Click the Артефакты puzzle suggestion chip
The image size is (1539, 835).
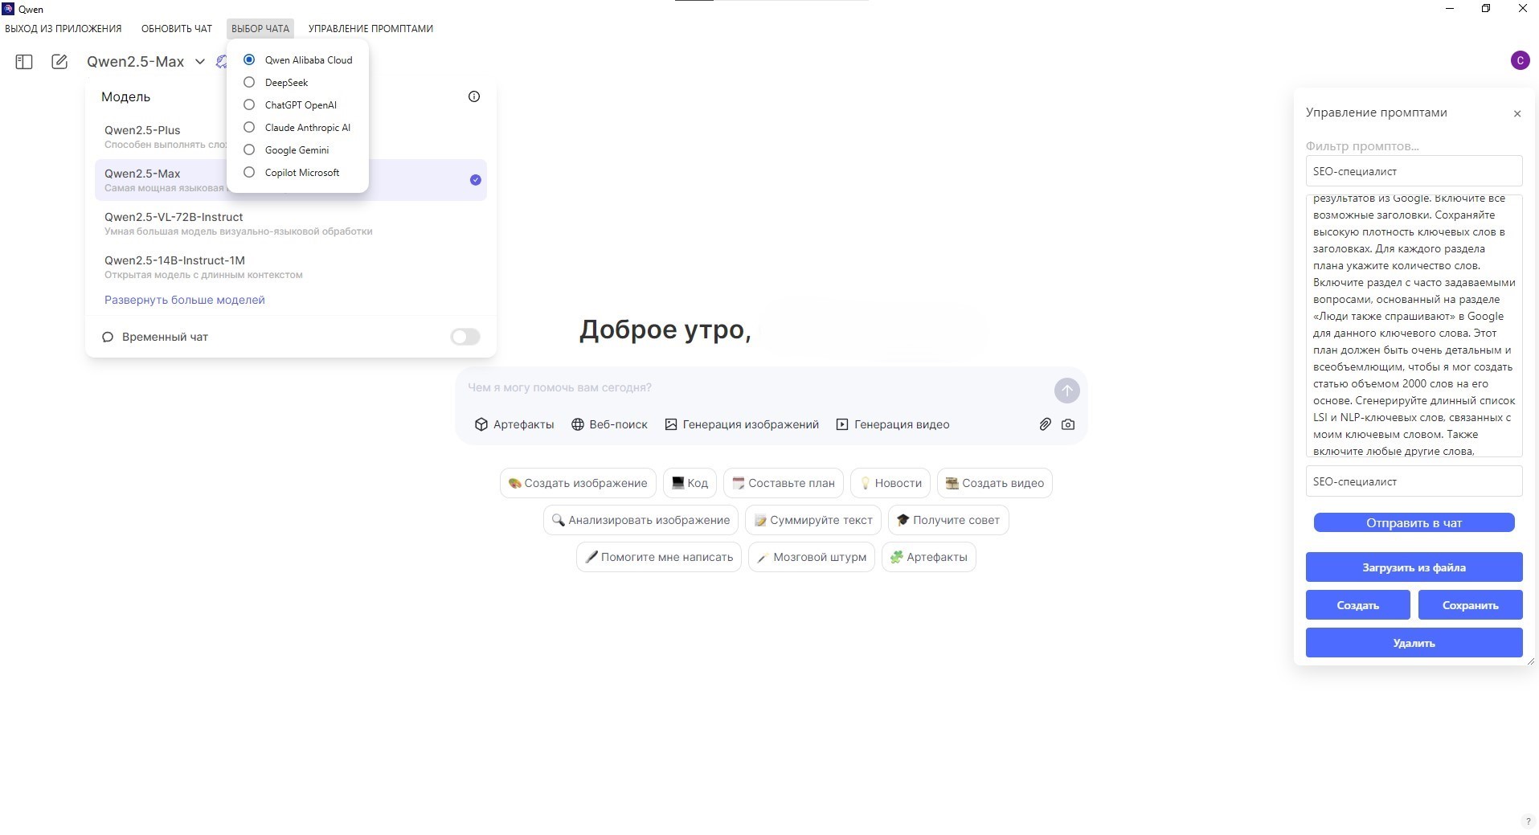[929, 557]
